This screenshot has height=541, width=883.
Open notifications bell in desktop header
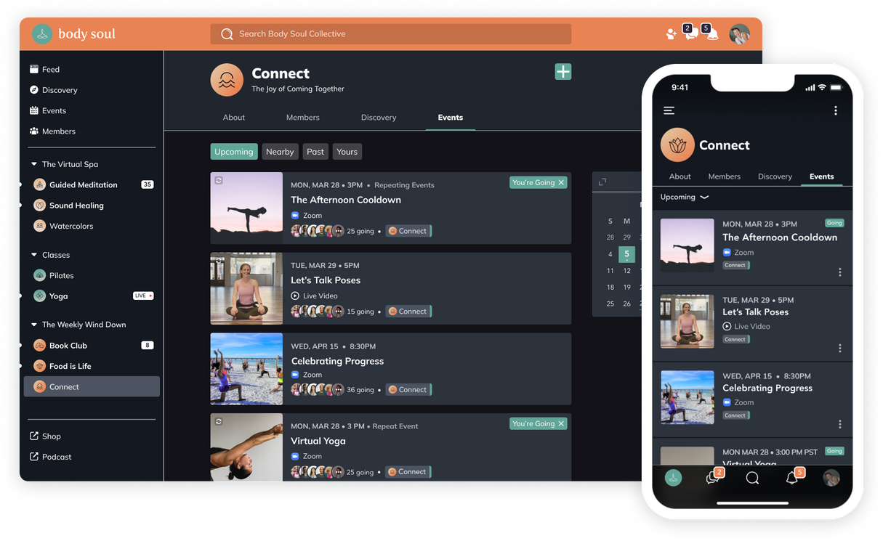(x=711, y=34)
